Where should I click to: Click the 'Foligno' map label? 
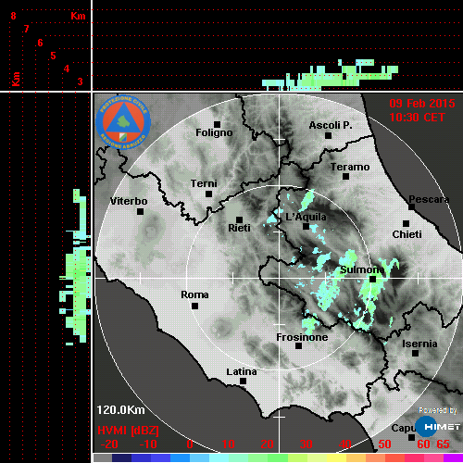[214, 133]
